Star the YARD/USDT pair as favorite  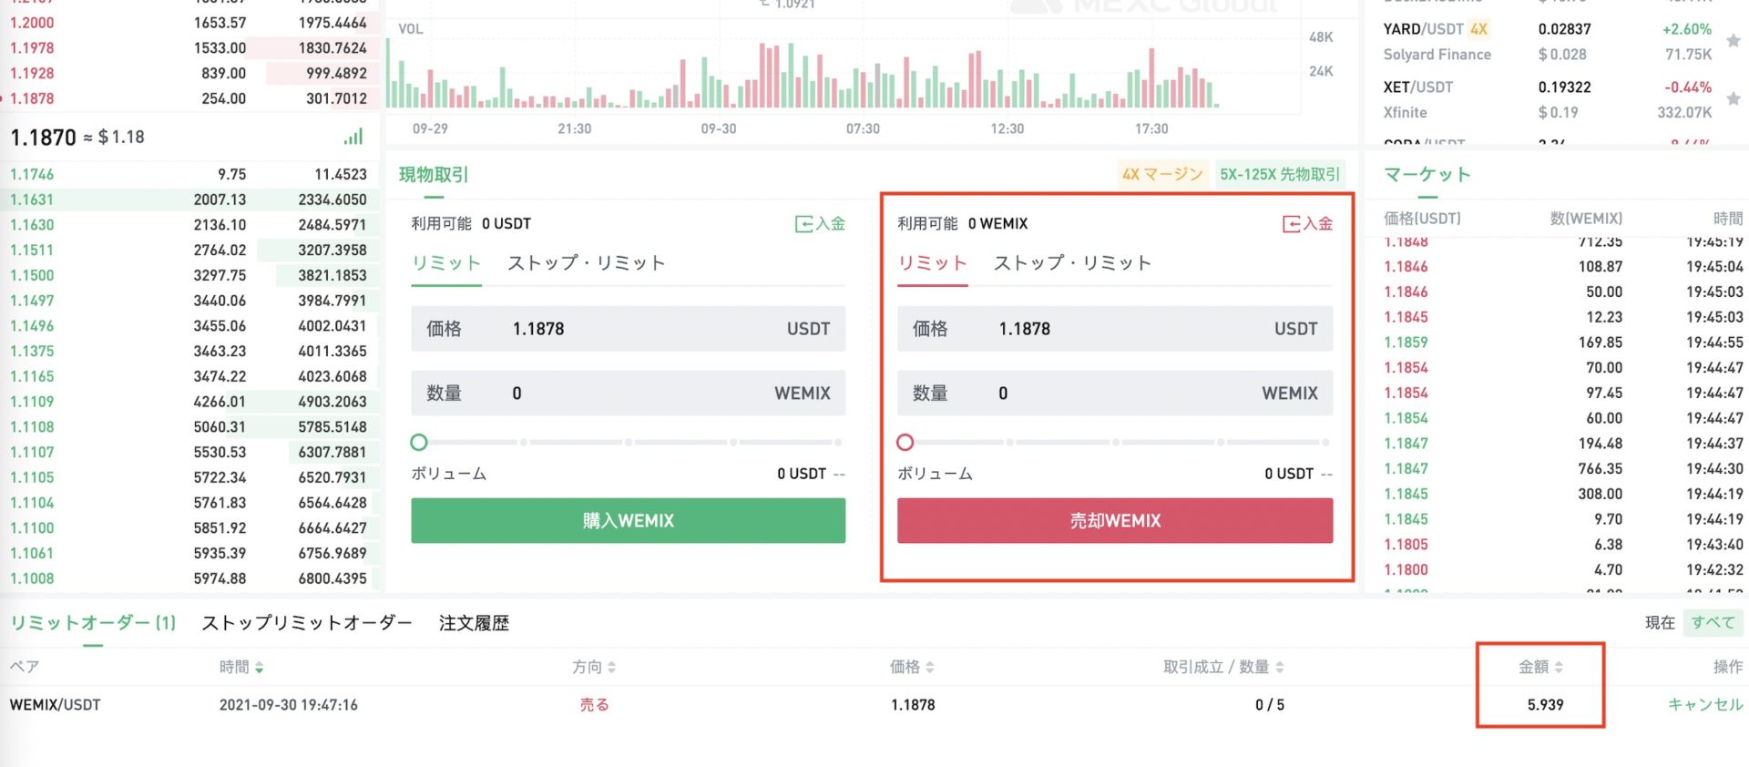(1734, 41)
